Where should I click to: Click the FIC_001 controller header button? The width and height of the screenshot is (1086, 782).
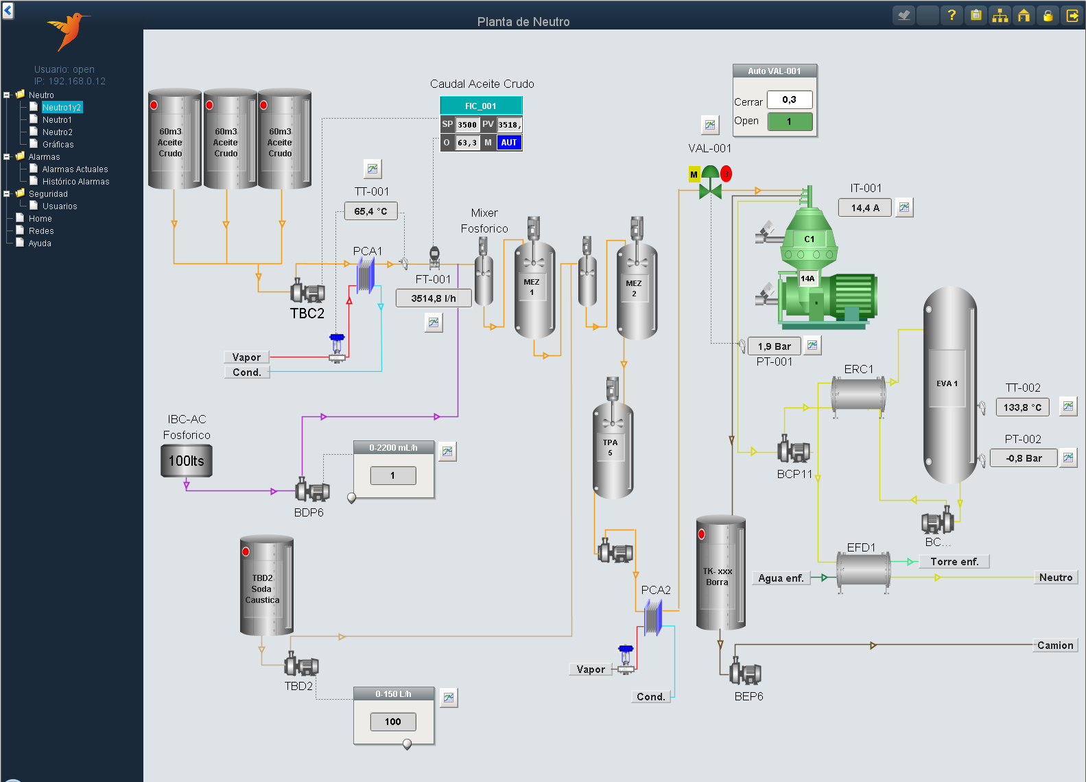(x=481, y=106)
